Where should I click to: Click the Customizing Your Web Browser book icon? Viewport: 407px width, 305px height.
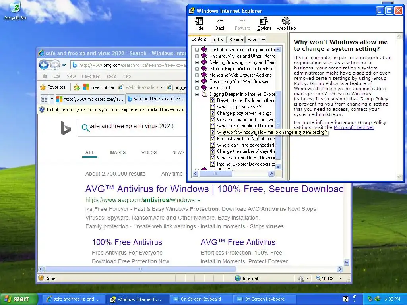[x=204, y=81]
